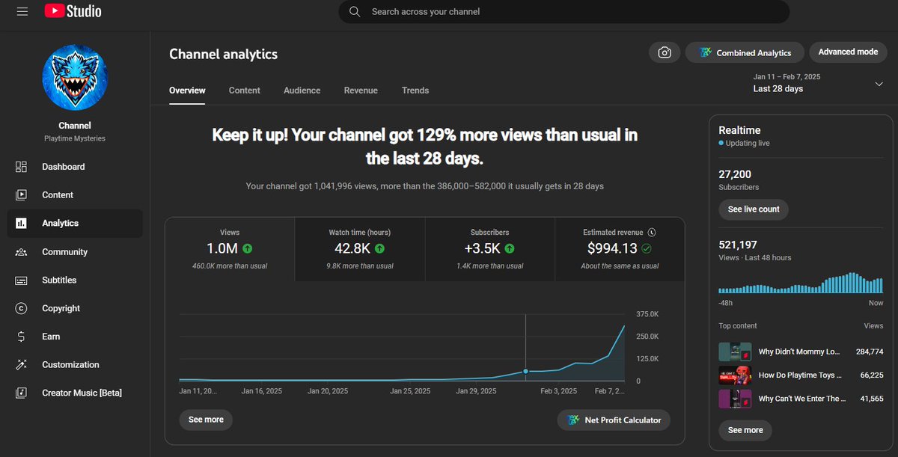The height and width of the screenshot is (457, 898).
Task: Click the Advanced mode button
Action: click(848, 52)
